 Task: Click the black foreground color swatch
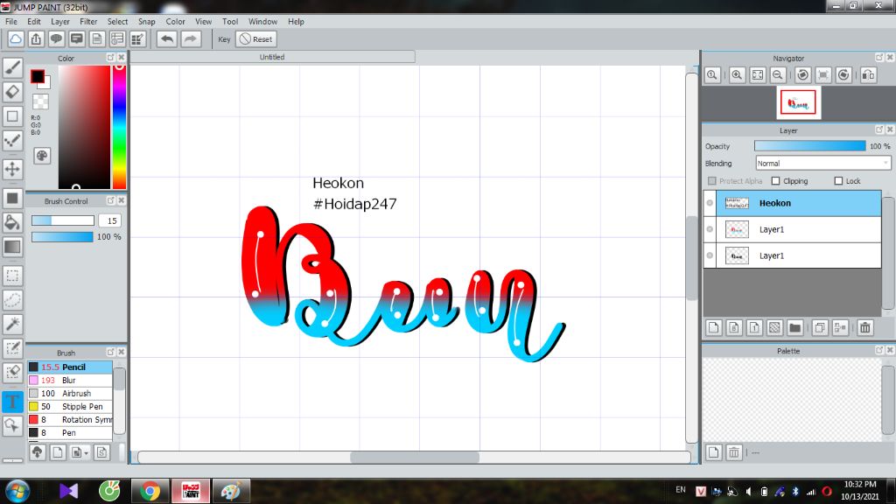click(x=37, y=75)
